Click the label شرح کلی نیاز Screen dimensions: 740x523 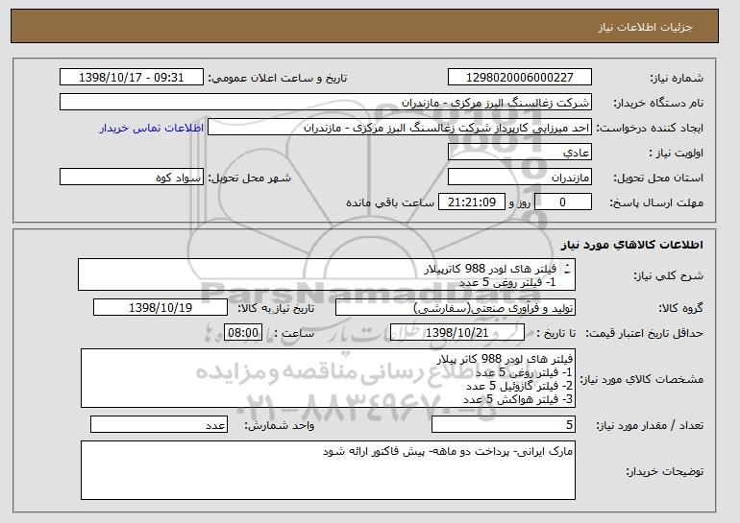669,275
